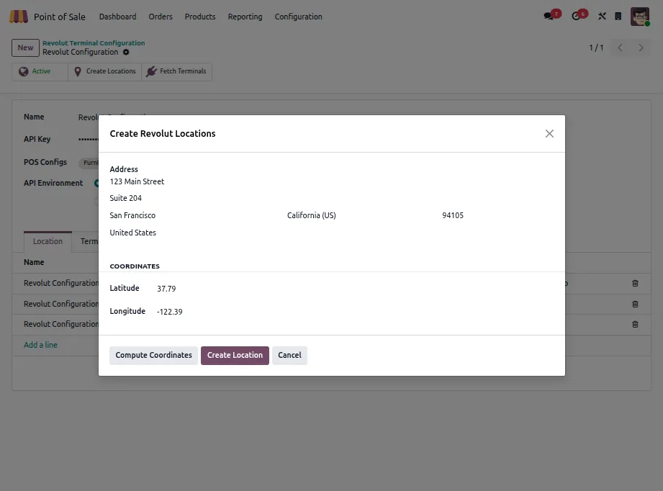Image resolution: width=663 pixels, height=491 pixels.
Task: Click the 1 / 1 pager counter
Action: tap(596, 48)
